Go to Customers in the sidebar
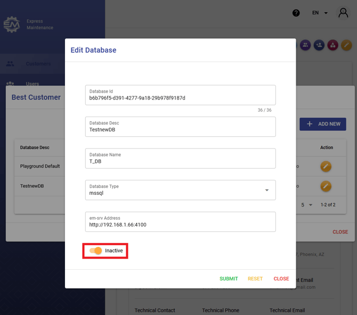This screenshot has width=357, height=315. [x=38, y=64]
